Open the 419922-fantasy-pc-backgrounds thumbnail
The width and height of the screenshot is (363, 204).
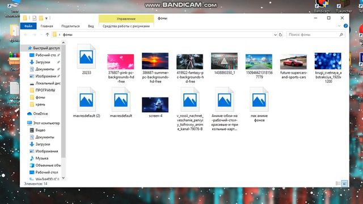click(x=189, y=62)
